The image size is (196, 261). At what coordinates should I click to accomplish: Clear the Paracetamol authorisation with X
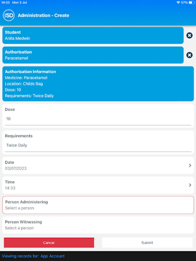(x=189, y=55)
